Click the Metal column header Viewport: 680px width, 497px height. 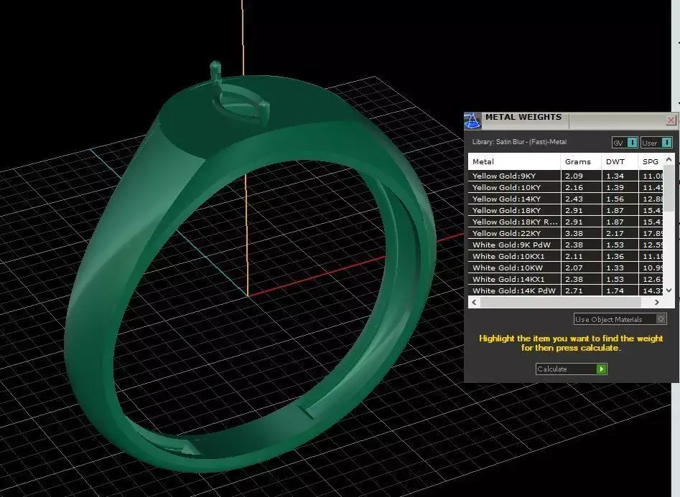pyautogui.click(x=514, y=161)
